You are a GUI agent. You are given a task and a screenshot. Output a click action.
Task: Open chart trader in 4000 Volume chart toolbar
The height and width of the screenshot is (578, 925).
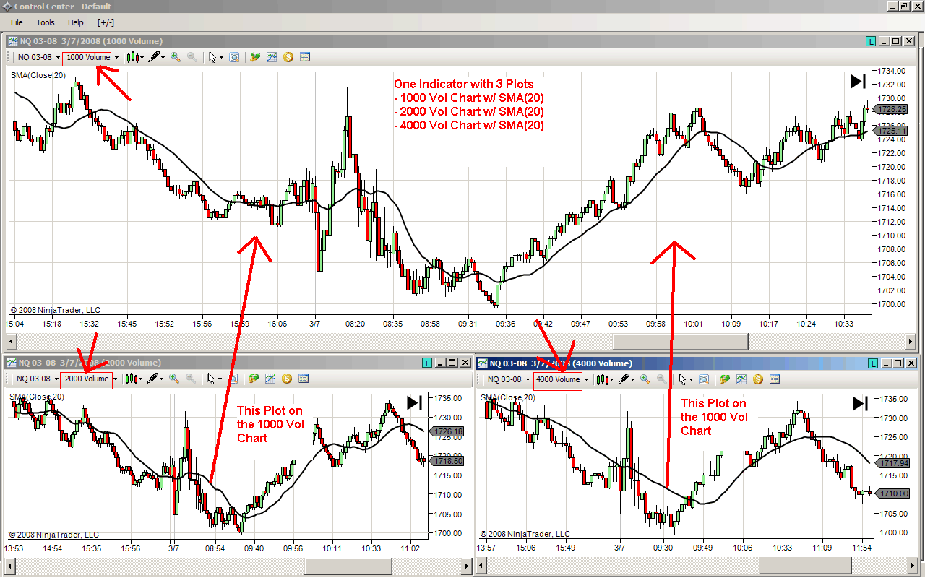click(724, 379)
